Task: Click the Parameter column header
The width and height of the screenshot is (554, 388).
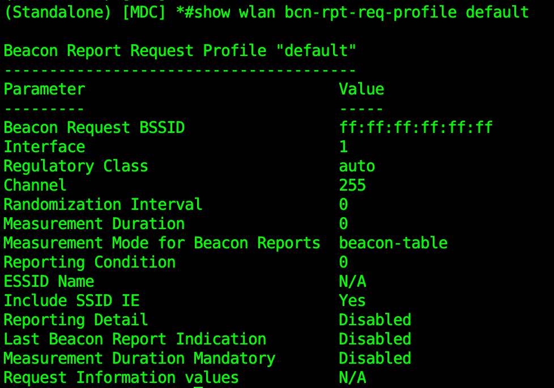Action: click(44, 89)
